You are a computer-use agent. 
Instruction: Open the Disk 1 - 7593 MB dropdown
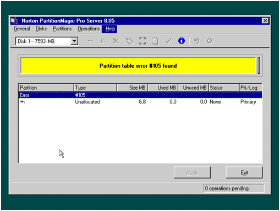click(x=74, y=41)
